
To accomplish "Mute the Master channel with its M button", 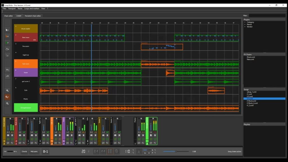I will pyautogui.click(x=139, y=135).
